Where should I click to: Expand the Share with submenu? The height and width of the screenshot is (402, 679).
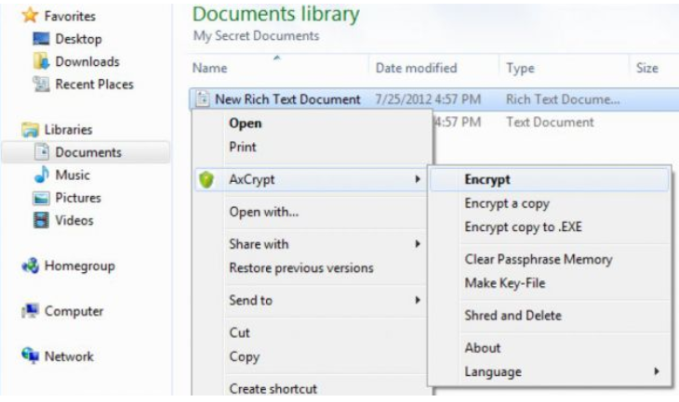[x=418, y=244]
